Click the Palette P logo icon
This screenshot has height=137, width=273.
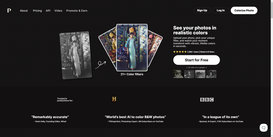[9, 10]
